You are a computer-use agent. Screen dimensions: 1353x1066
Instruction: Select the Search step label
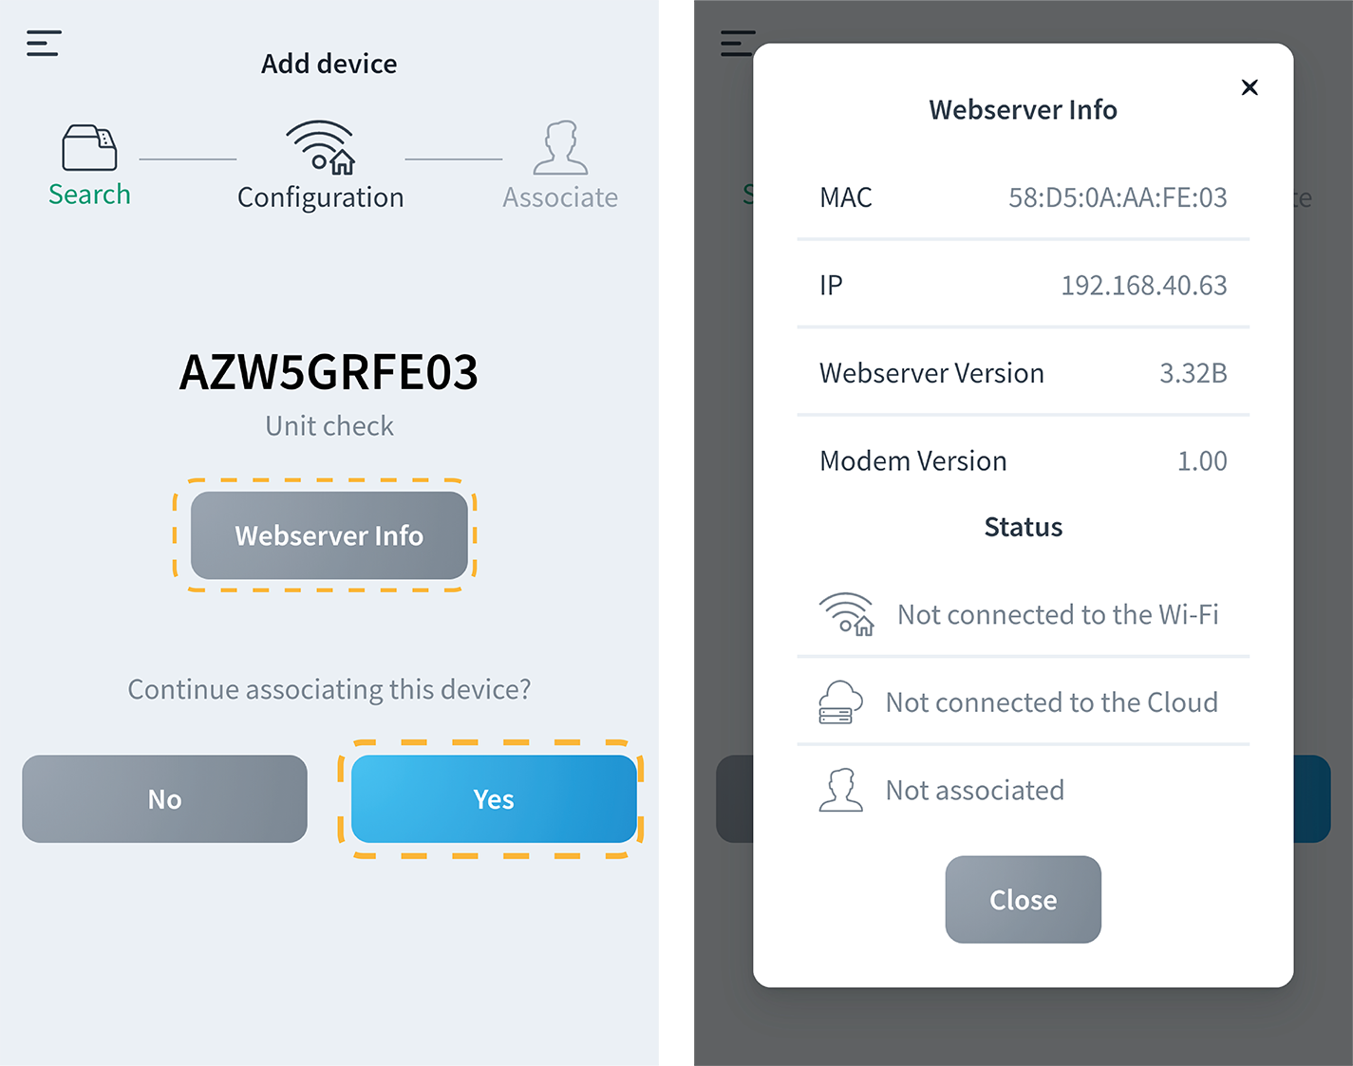(x=89, y=195)
